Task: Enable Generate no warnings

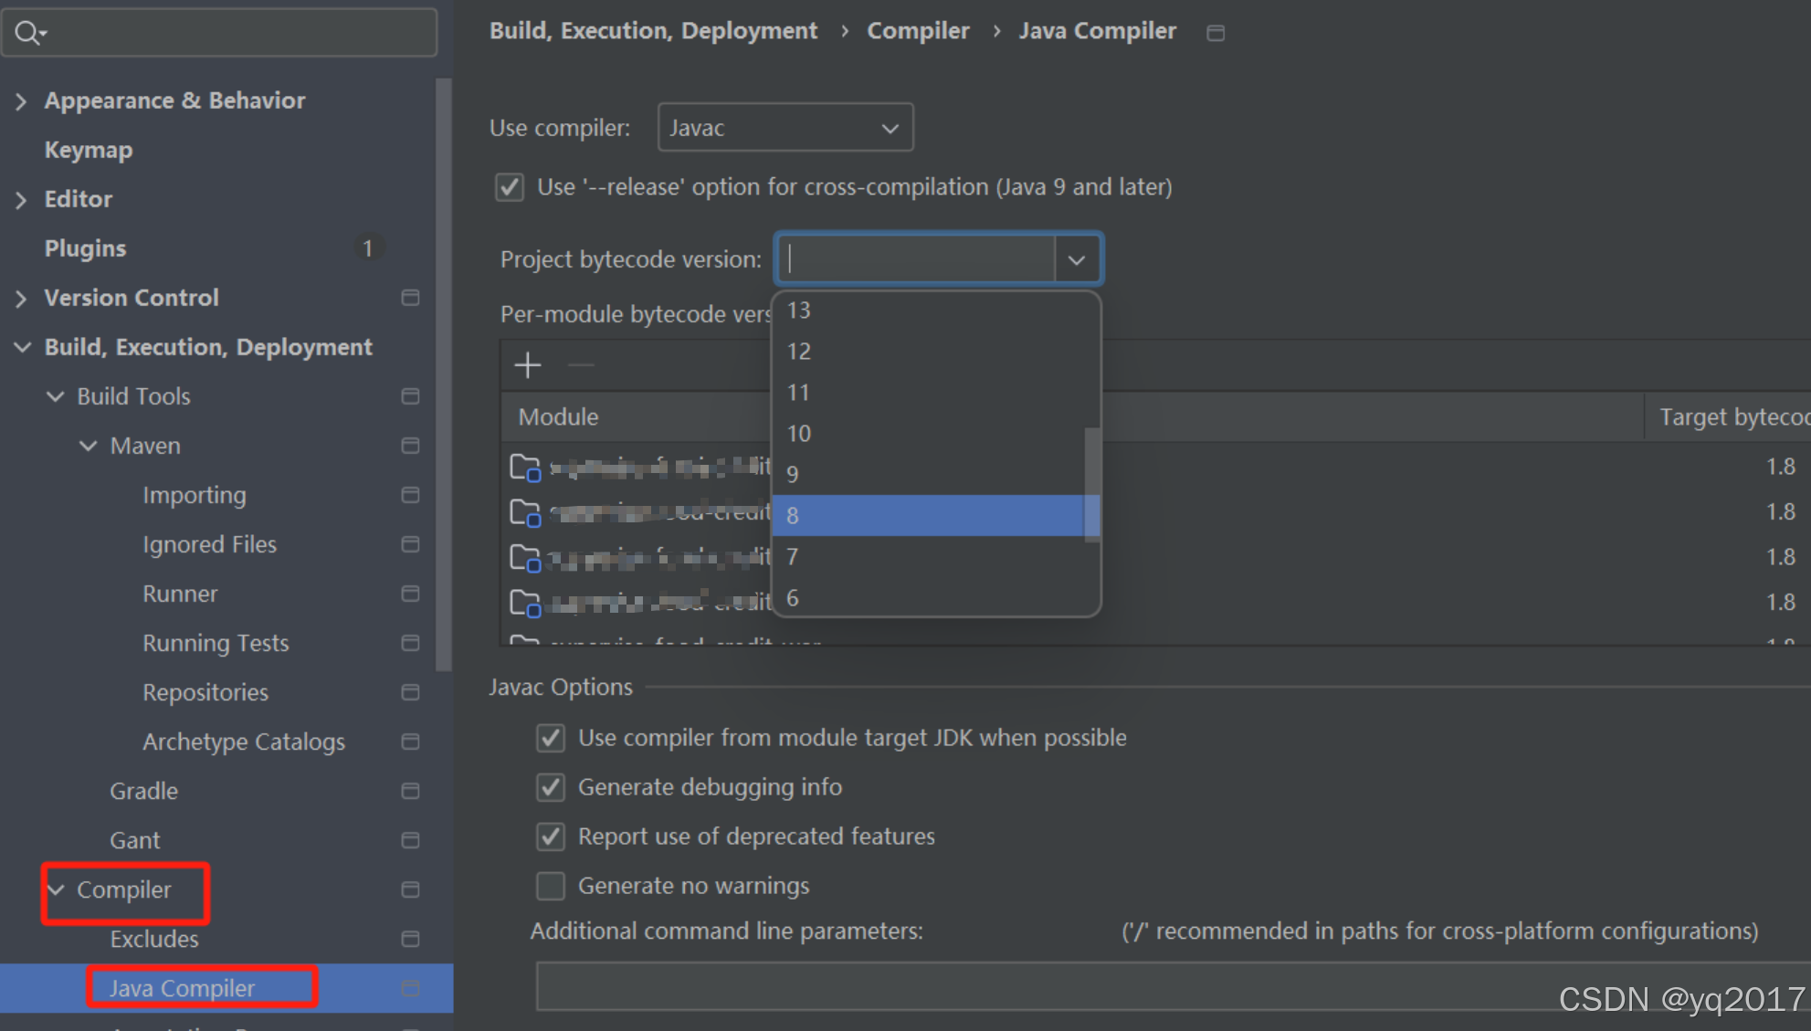Action: 551,885
